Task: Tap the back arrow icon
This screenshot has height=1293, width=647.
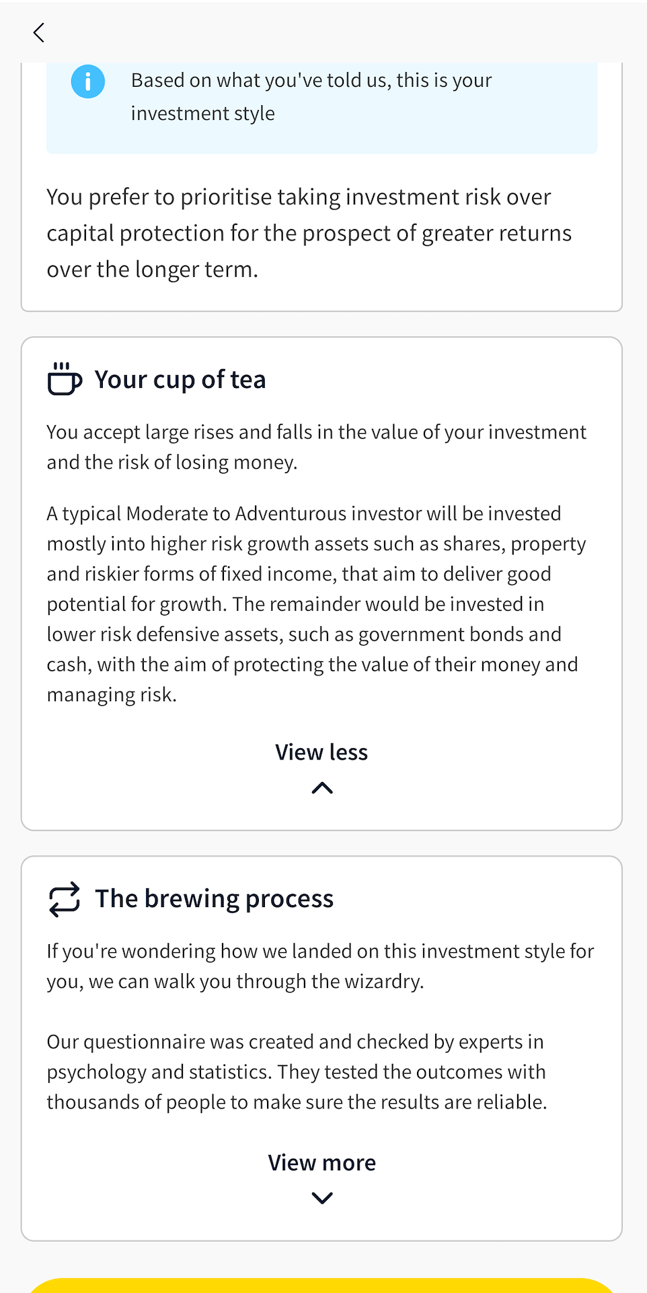Action: point(39,32)
